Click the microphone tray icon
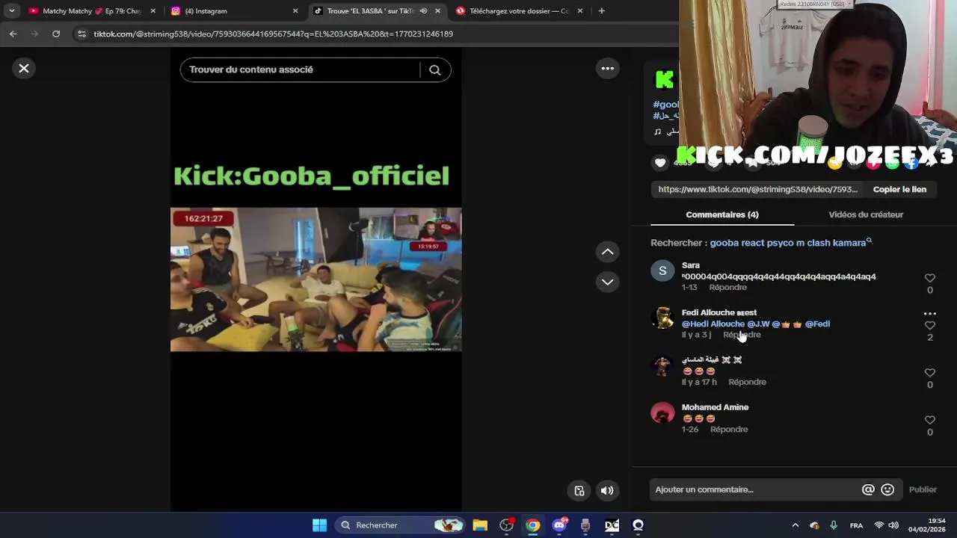Image resolution: width=957 pixels, height=538 pixels. (834, 525)
